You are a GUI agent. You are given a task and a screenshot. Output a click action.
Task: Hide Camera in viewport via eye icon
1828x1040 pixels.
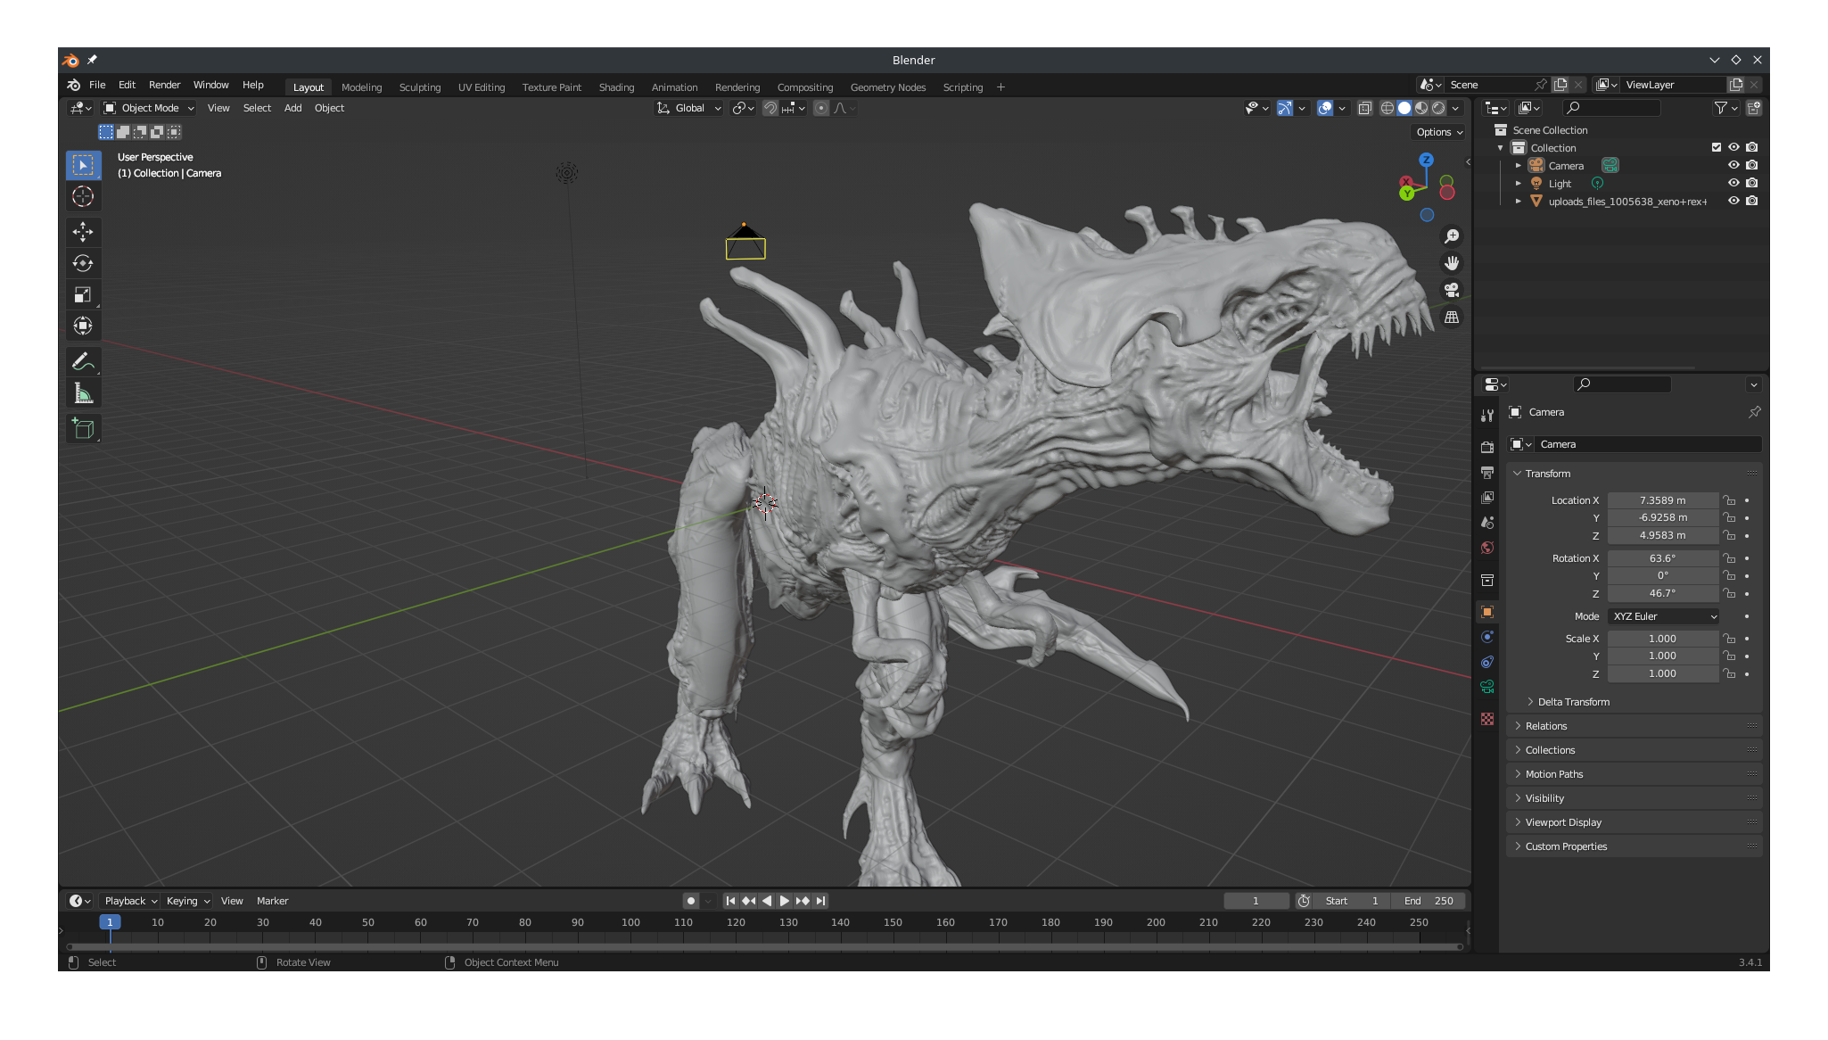[x=1733, y=165]
